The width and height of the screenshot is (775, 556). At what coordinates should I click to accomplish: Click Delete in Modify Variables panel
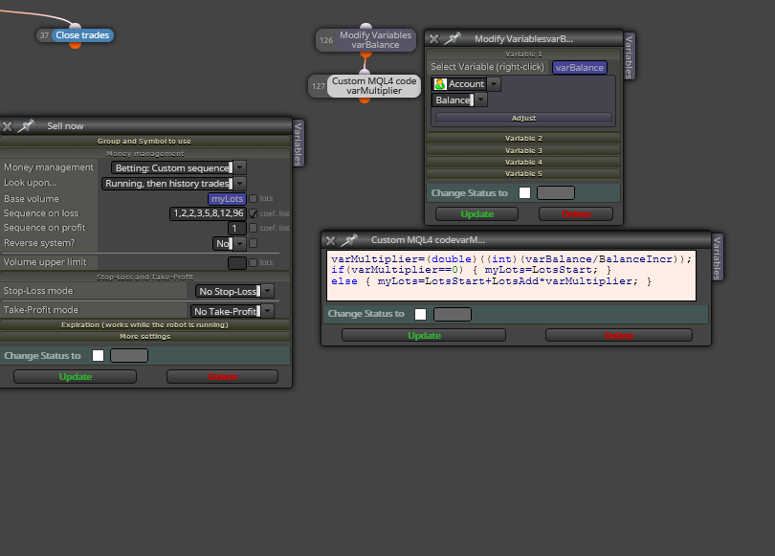pos(576,214)
